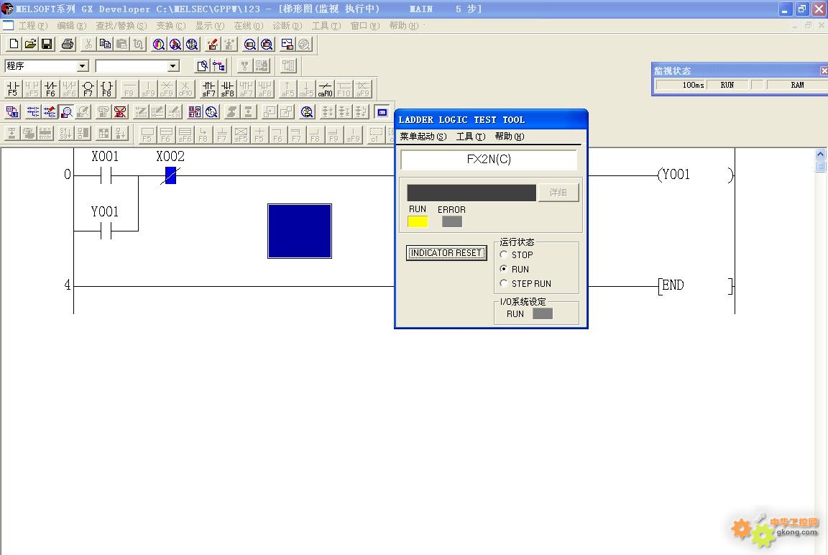
Task: Open the 查找/替换(S) menu
Action: pyautogui.click(x=121, y=25)
